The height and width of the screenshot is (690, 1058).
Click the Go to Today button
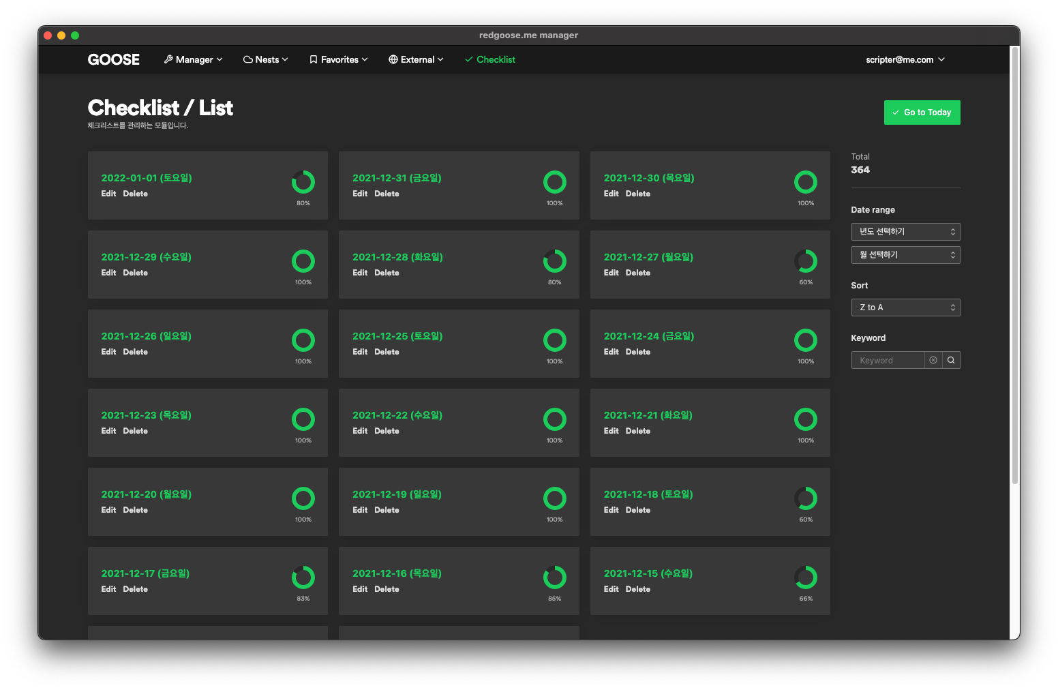(922, 112)
